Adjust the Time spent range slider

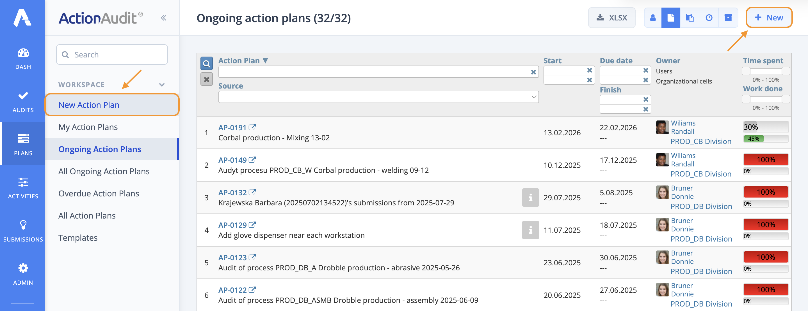tap(765, 71)
